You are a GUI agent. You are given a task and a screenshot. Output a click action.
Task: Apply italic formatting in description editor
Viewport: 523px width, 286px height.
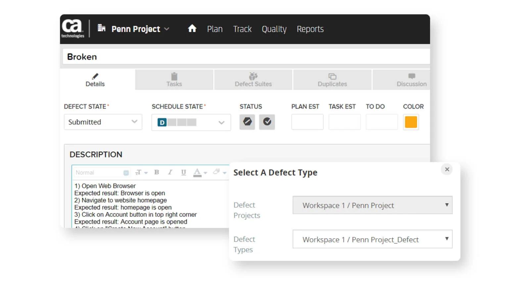click(x=170, y=172)
